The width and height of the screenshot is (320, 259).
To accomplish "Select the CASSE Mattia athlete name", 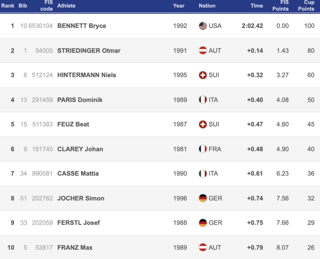I will (78, 174).
